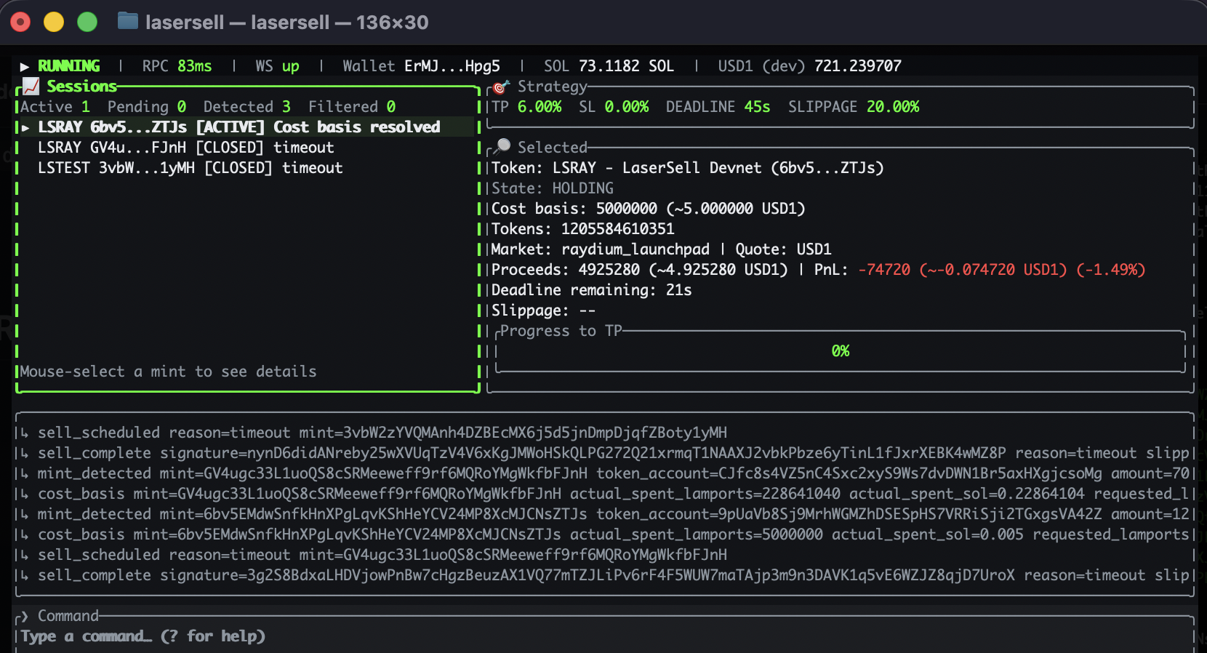Close the lasersell terminal window
The image size is (1207, 653).
point(20,23)
